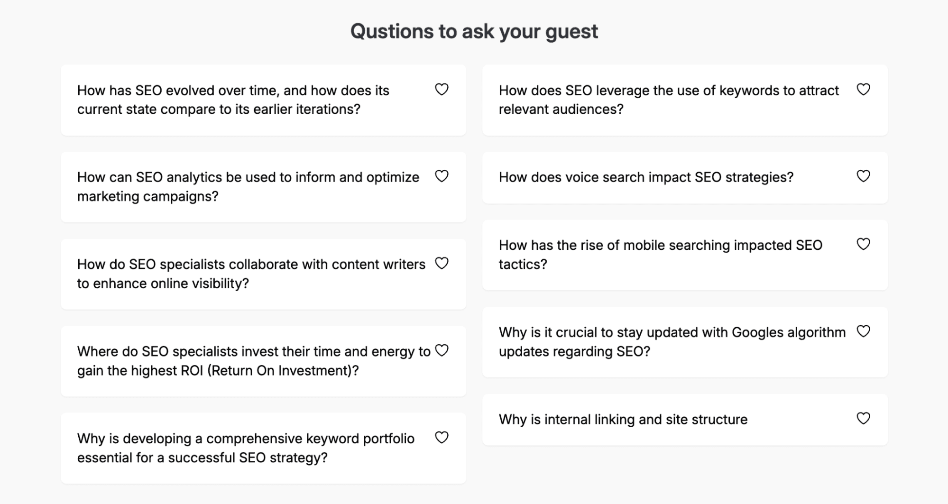948x504 pixels.
Task: Favorite the voice search impact question
Action: tap(863, 176)
